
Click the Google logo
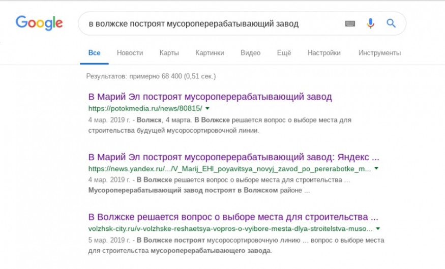39,23
